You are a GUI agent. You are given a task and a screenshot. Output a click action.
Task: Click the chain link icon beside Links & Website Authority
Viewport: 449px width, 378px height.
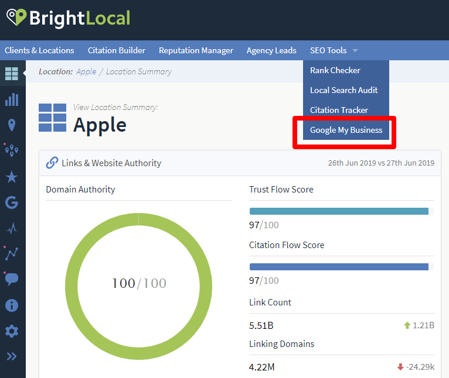click(x=52, y=163)
